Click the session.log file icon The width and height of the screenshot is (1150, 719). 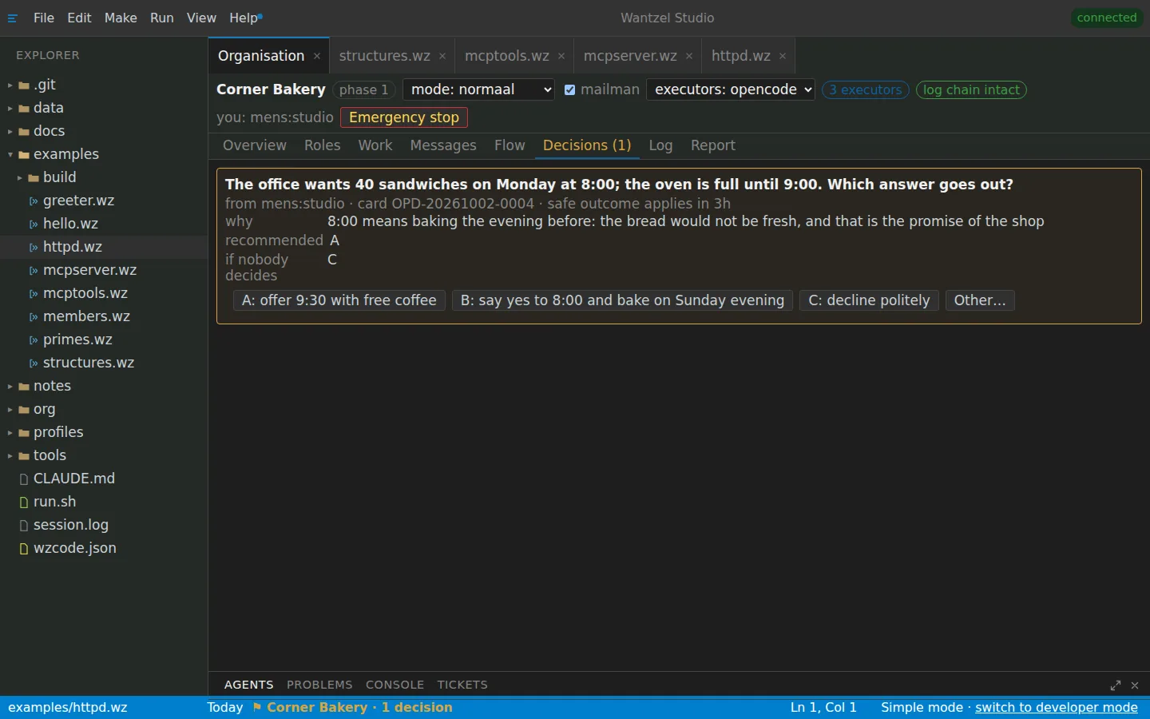(24, 526)
